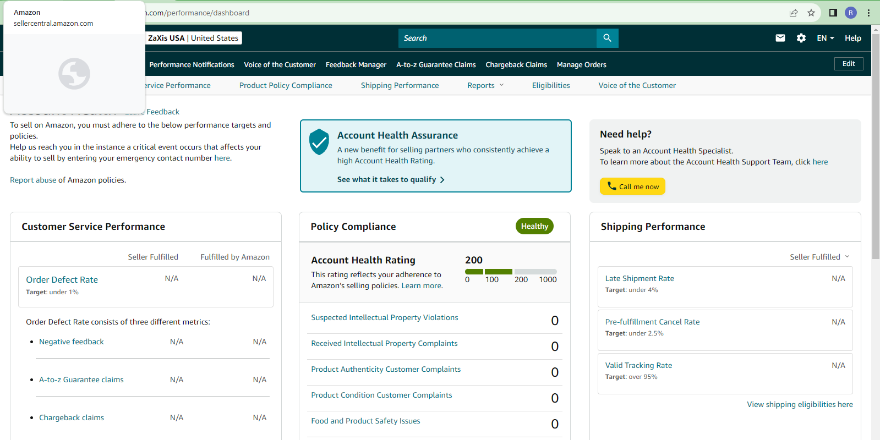This screenshot has height=440, width=880.
Task: Open the messages envelope icon
Action: [780, 38]
